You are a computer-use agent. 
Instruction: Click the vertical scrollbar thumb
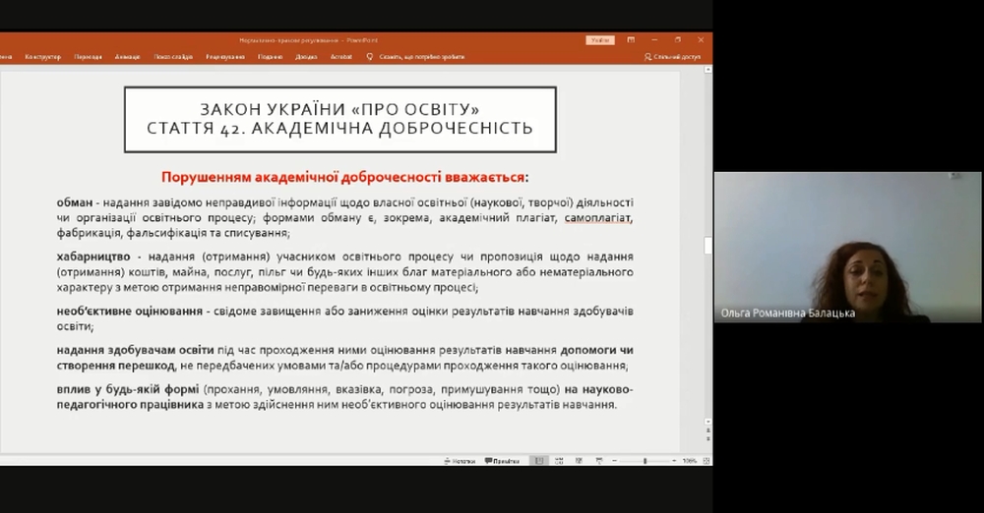coord(707,246)
